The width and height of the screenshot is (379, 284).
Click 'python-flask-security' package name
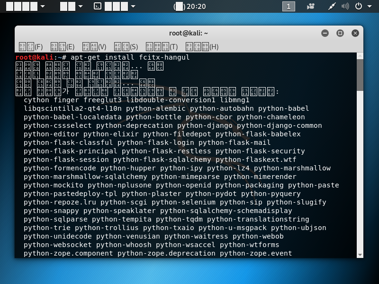tap(260, 151)
